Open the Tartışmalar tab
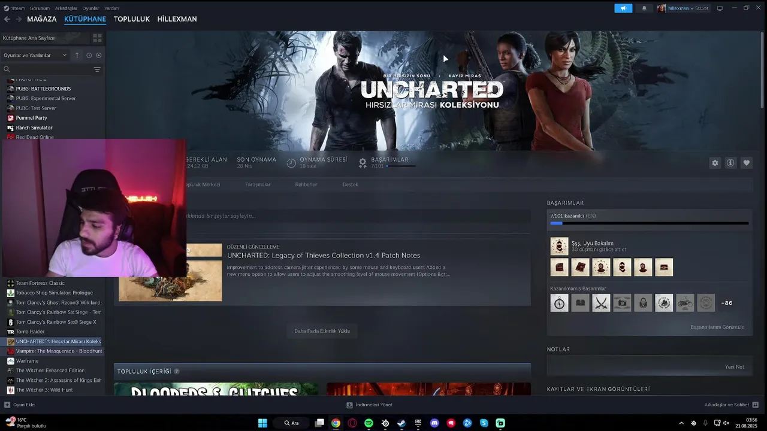This screenshot has height=431, width=767. [x=258, y=184]
